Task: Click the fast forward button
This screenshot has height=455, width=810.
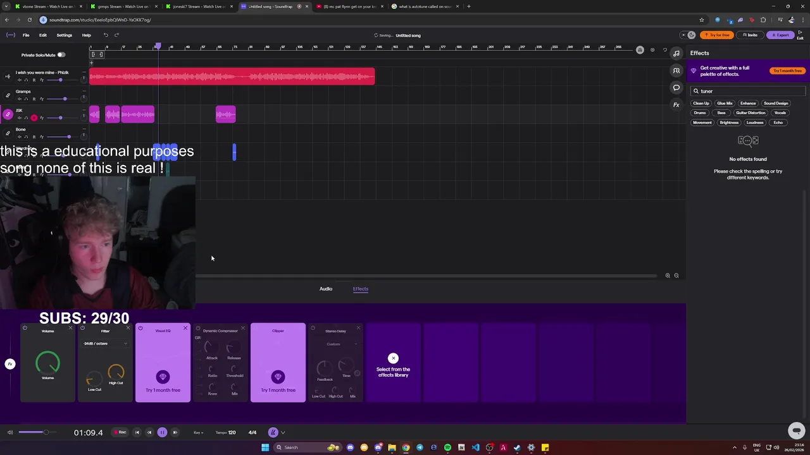Action: (175, 432)
